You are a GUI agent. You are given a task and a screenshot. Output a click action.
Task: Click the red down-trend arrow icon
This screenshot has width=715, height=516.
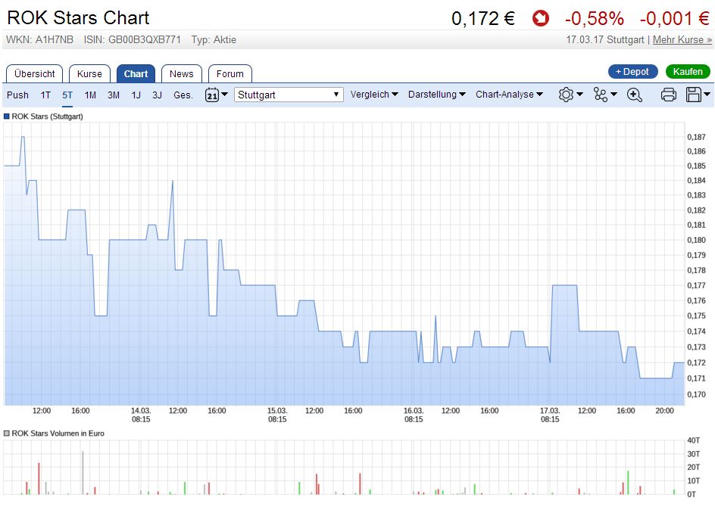tap(540, 19)
